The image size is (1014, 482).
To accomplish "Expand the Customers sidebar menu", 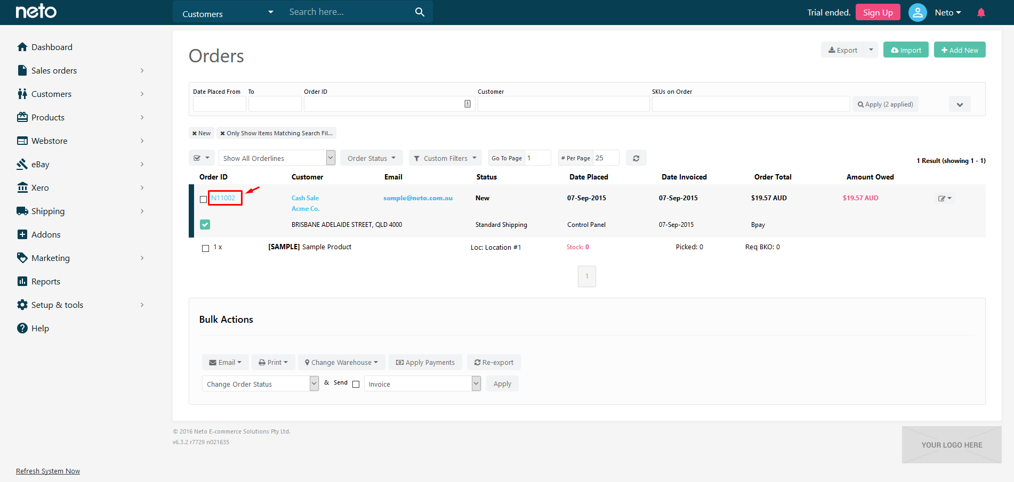I will 142,94.
